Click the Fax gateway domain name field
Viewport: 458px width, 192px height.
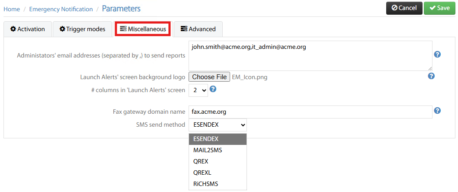(310, 112)
